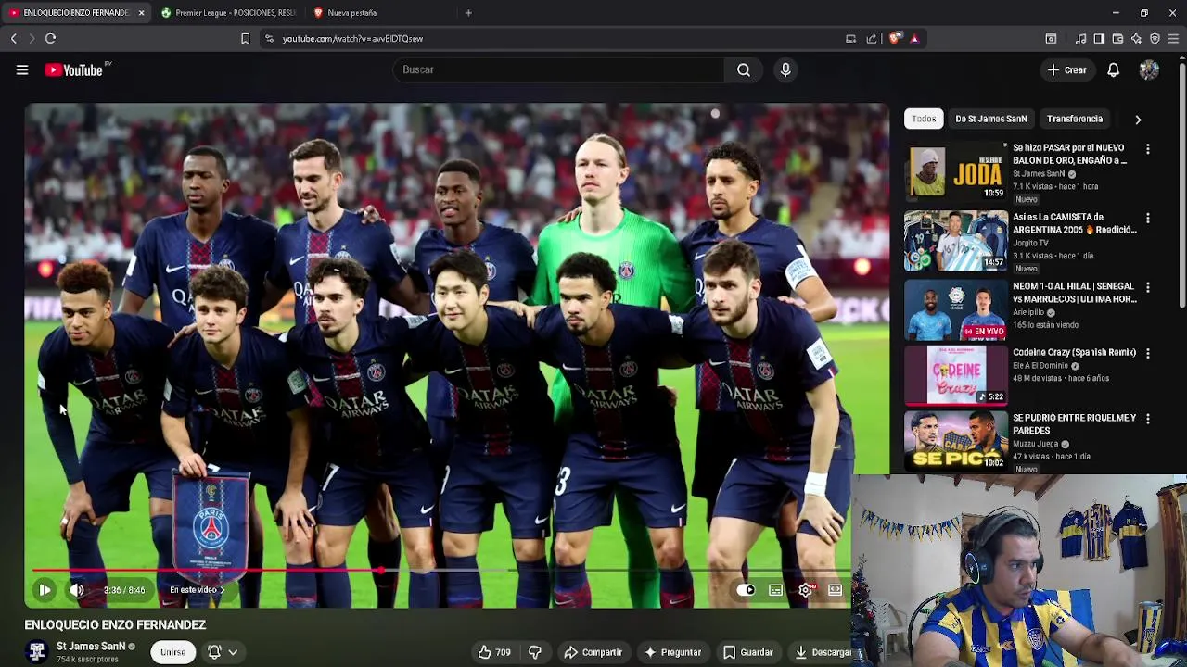Open the tab search toolbar icon
The image size is (1187, 667).
coord(1051,39)
